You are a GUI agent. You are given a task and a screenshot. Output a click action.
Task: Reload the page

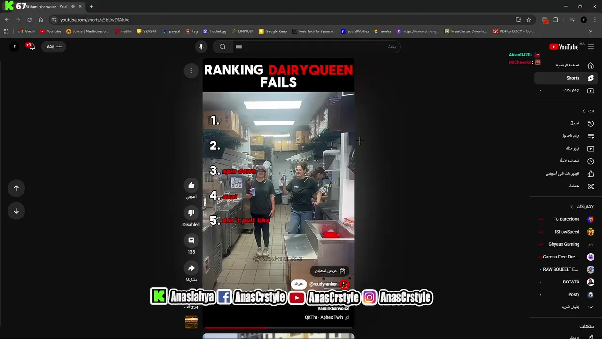click(x=29, y=20)
